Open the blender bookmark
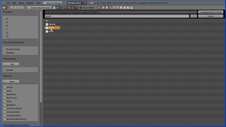Image resolution: width=226 pixels, height=127 pixels. [10, 70]
